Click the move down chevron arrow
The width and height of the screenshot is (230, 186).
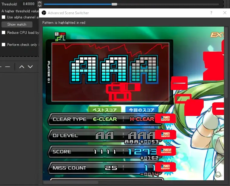(x=30, y=67)
